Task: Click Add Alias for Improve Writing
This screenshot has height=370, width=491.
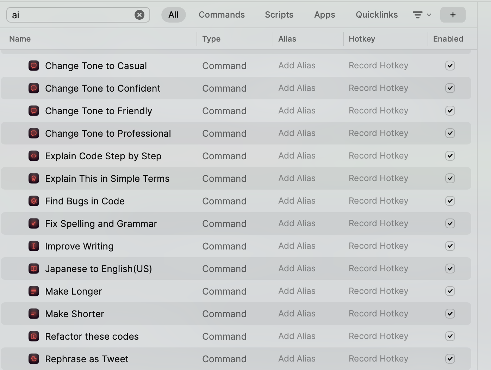Action: coord(297,246)
